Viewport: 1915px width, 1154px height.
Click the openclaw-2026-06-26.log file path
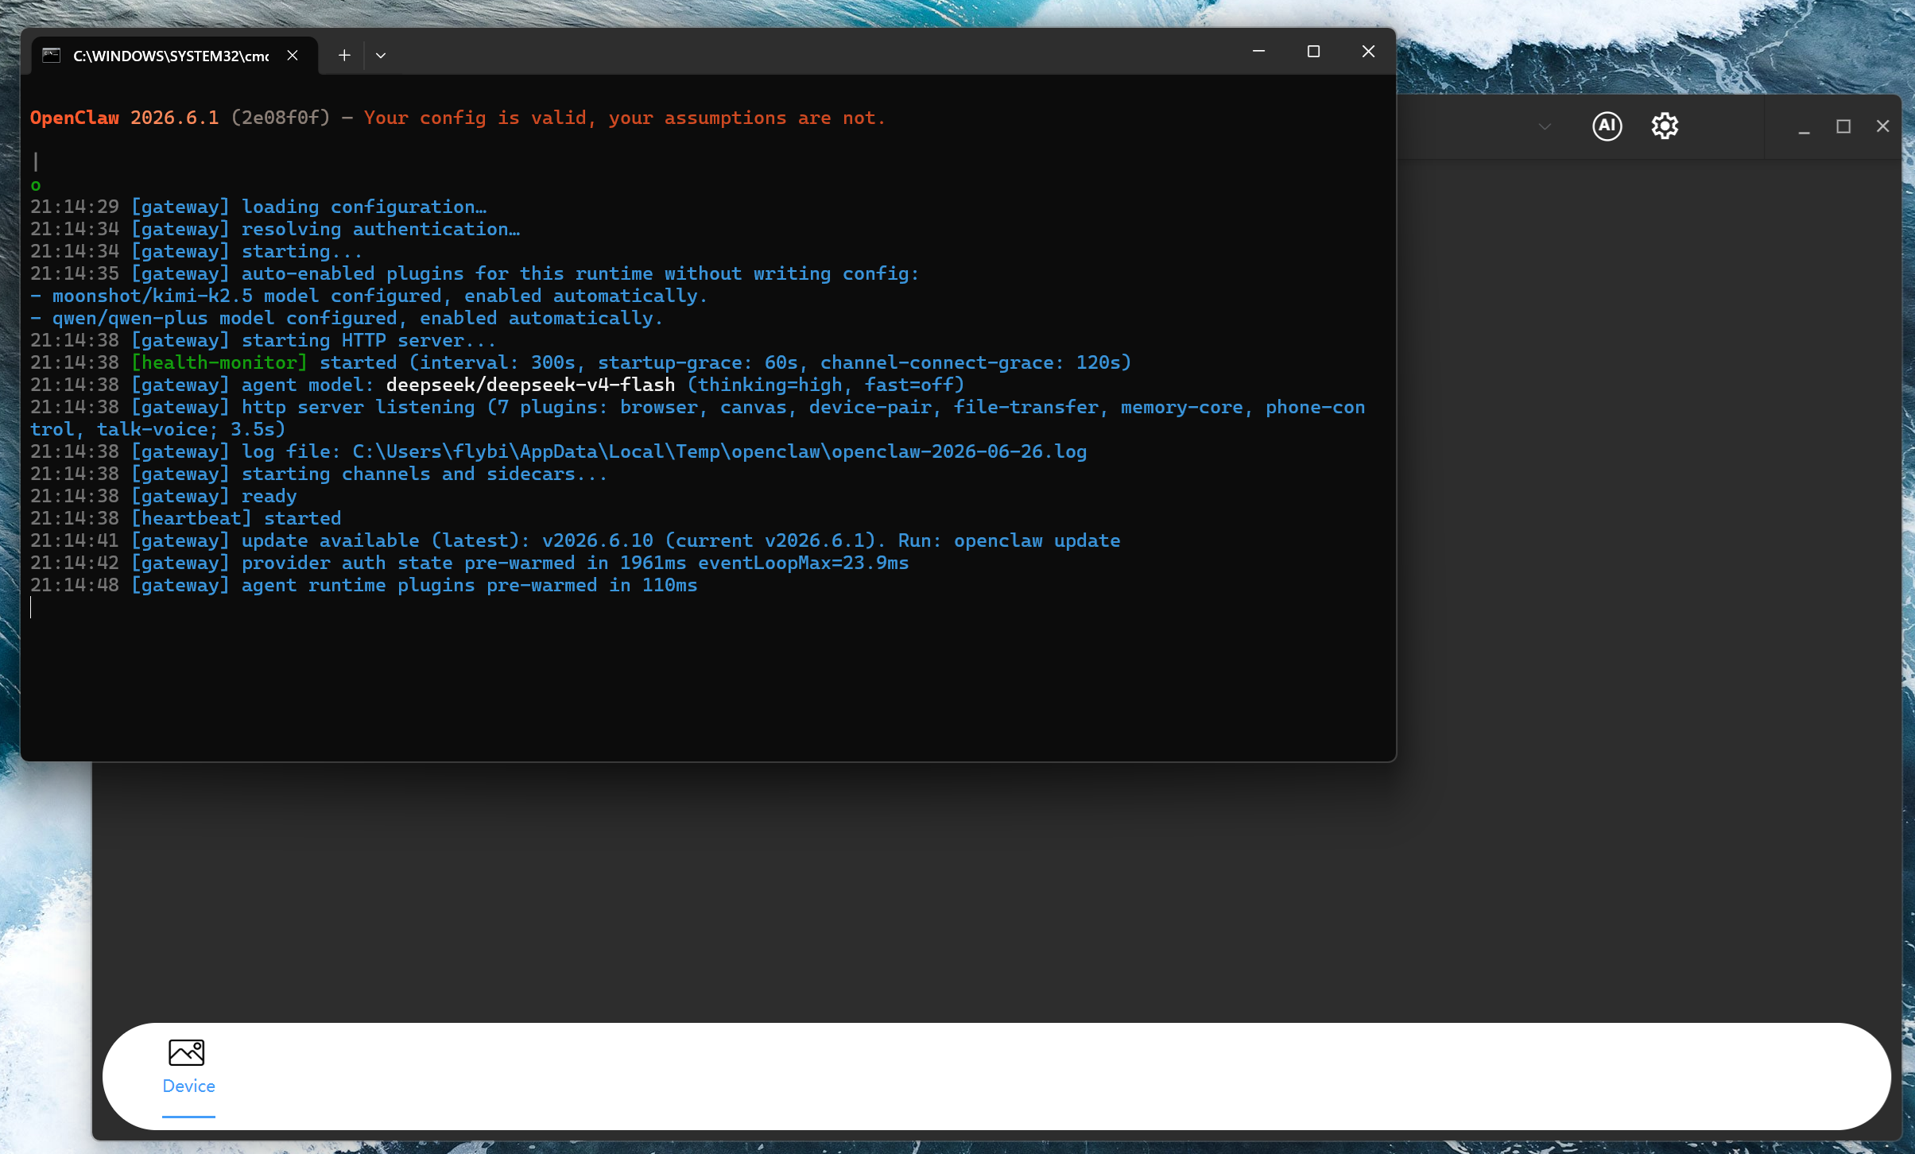pyautogui.click(x=719, y=451)
